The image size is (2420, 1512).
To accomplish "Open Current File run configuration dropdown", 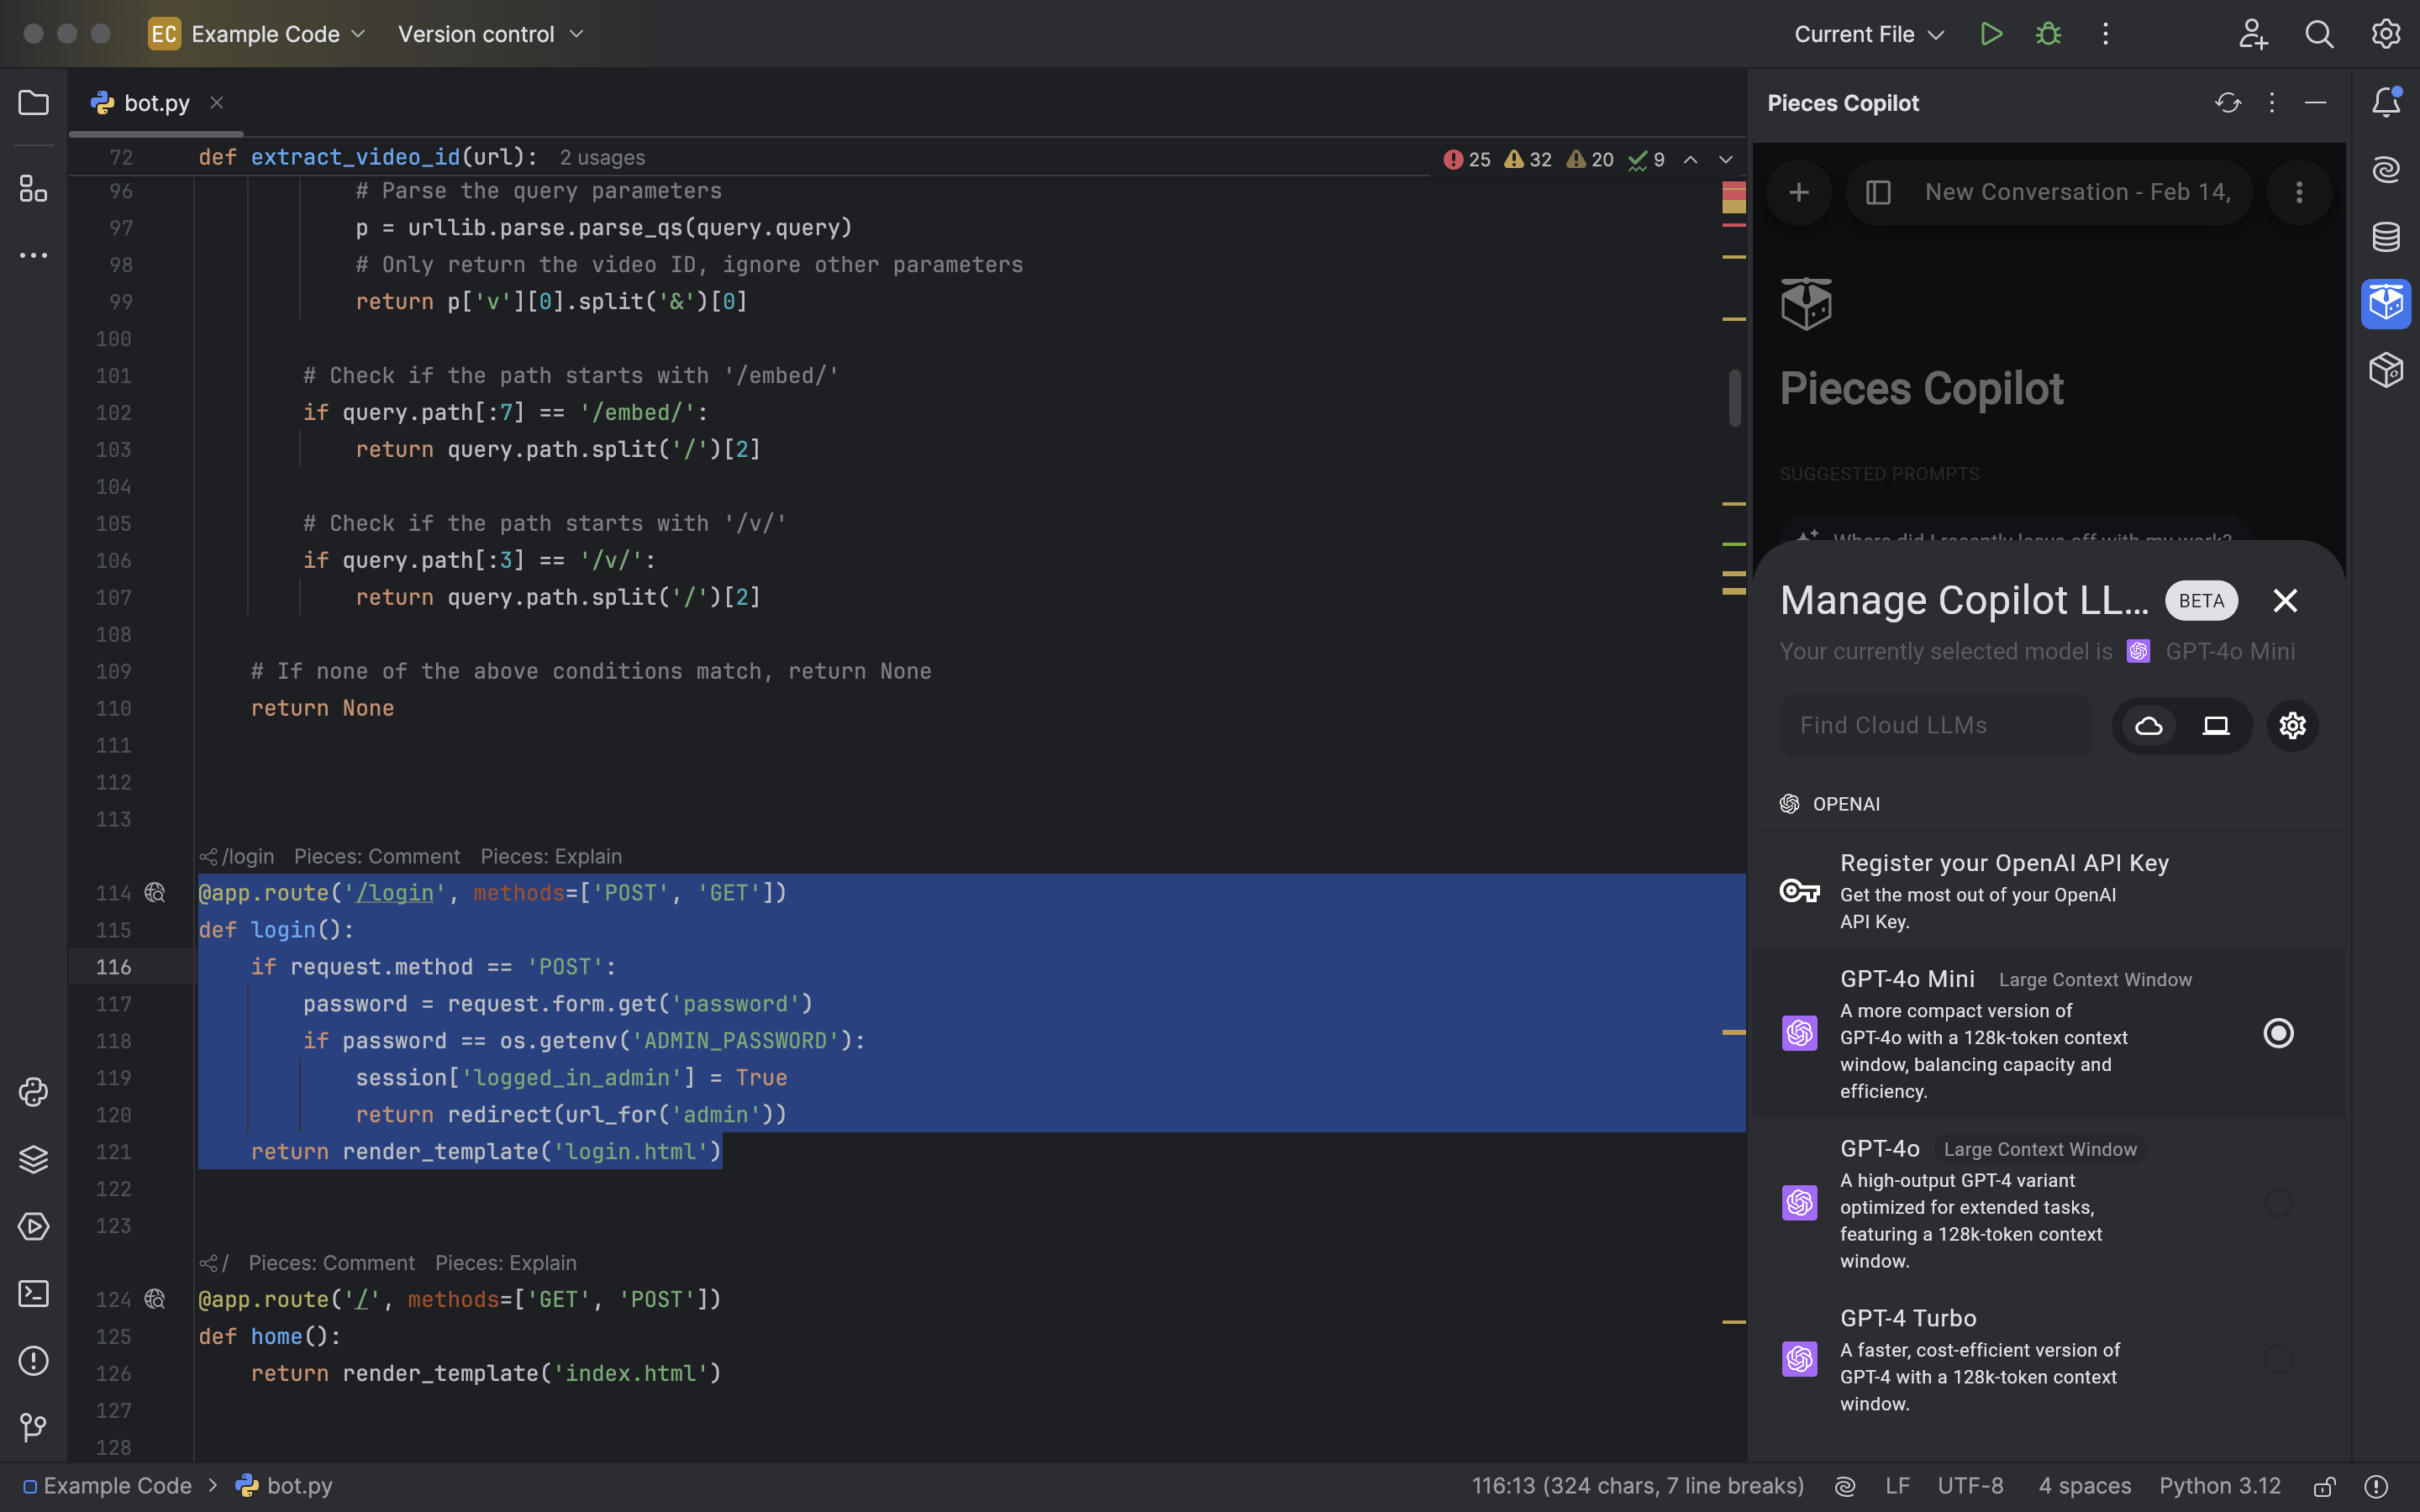I will click(1868, 34).
